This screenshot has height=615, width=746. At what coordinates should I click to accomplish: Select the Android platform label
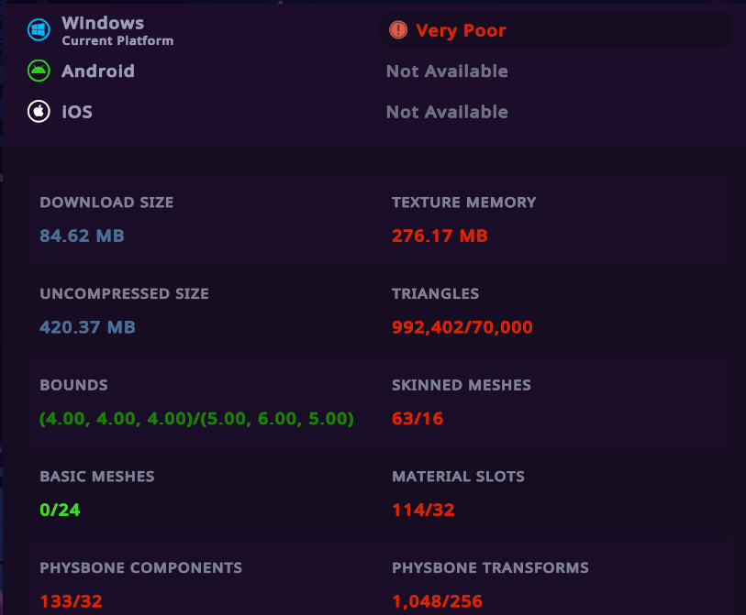(97, 71)
